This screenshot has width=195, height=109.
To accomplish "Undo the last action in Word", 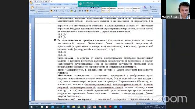I will click(38, 1).
